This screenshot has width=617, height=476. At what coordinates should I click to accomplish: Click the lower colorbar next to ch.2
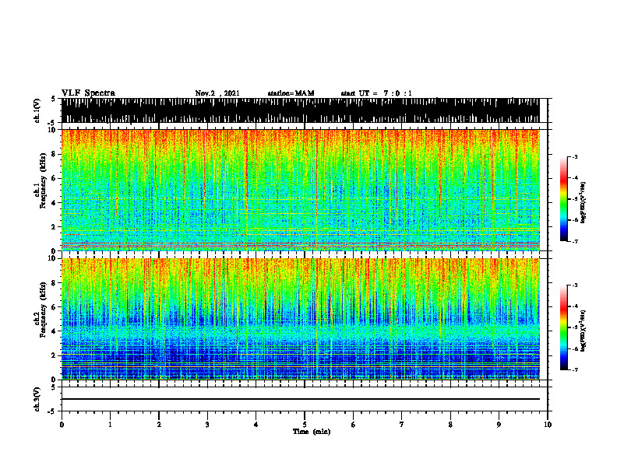point(563,327)
